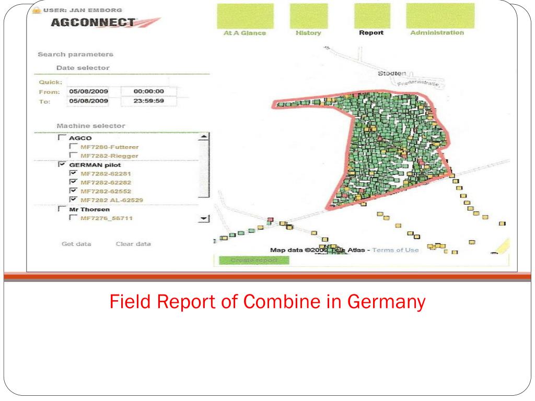Click the From date field 05/08/2009
This screenshot has width=535, height=401.
88,91
